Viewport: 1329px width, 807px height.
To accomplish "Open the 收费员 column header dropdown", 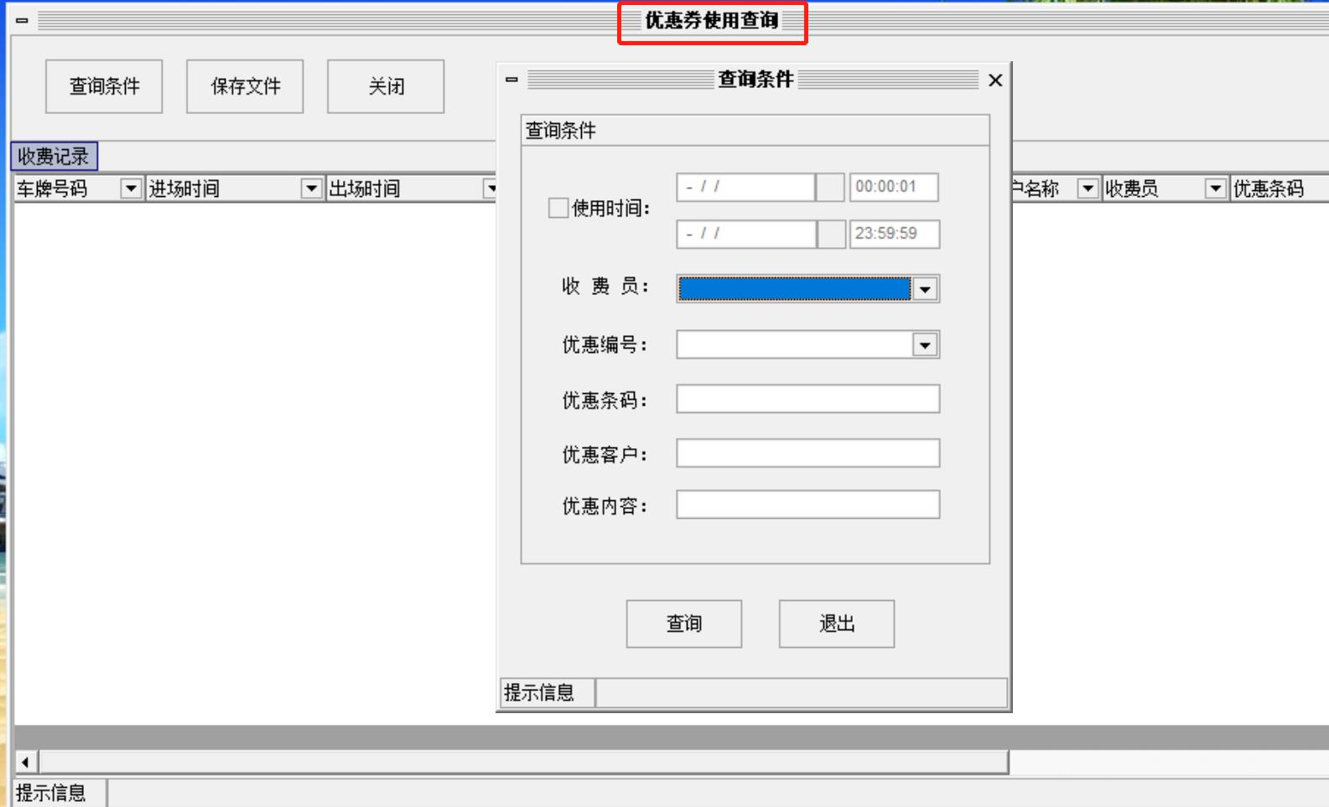I will click(x=1216, y=189).
